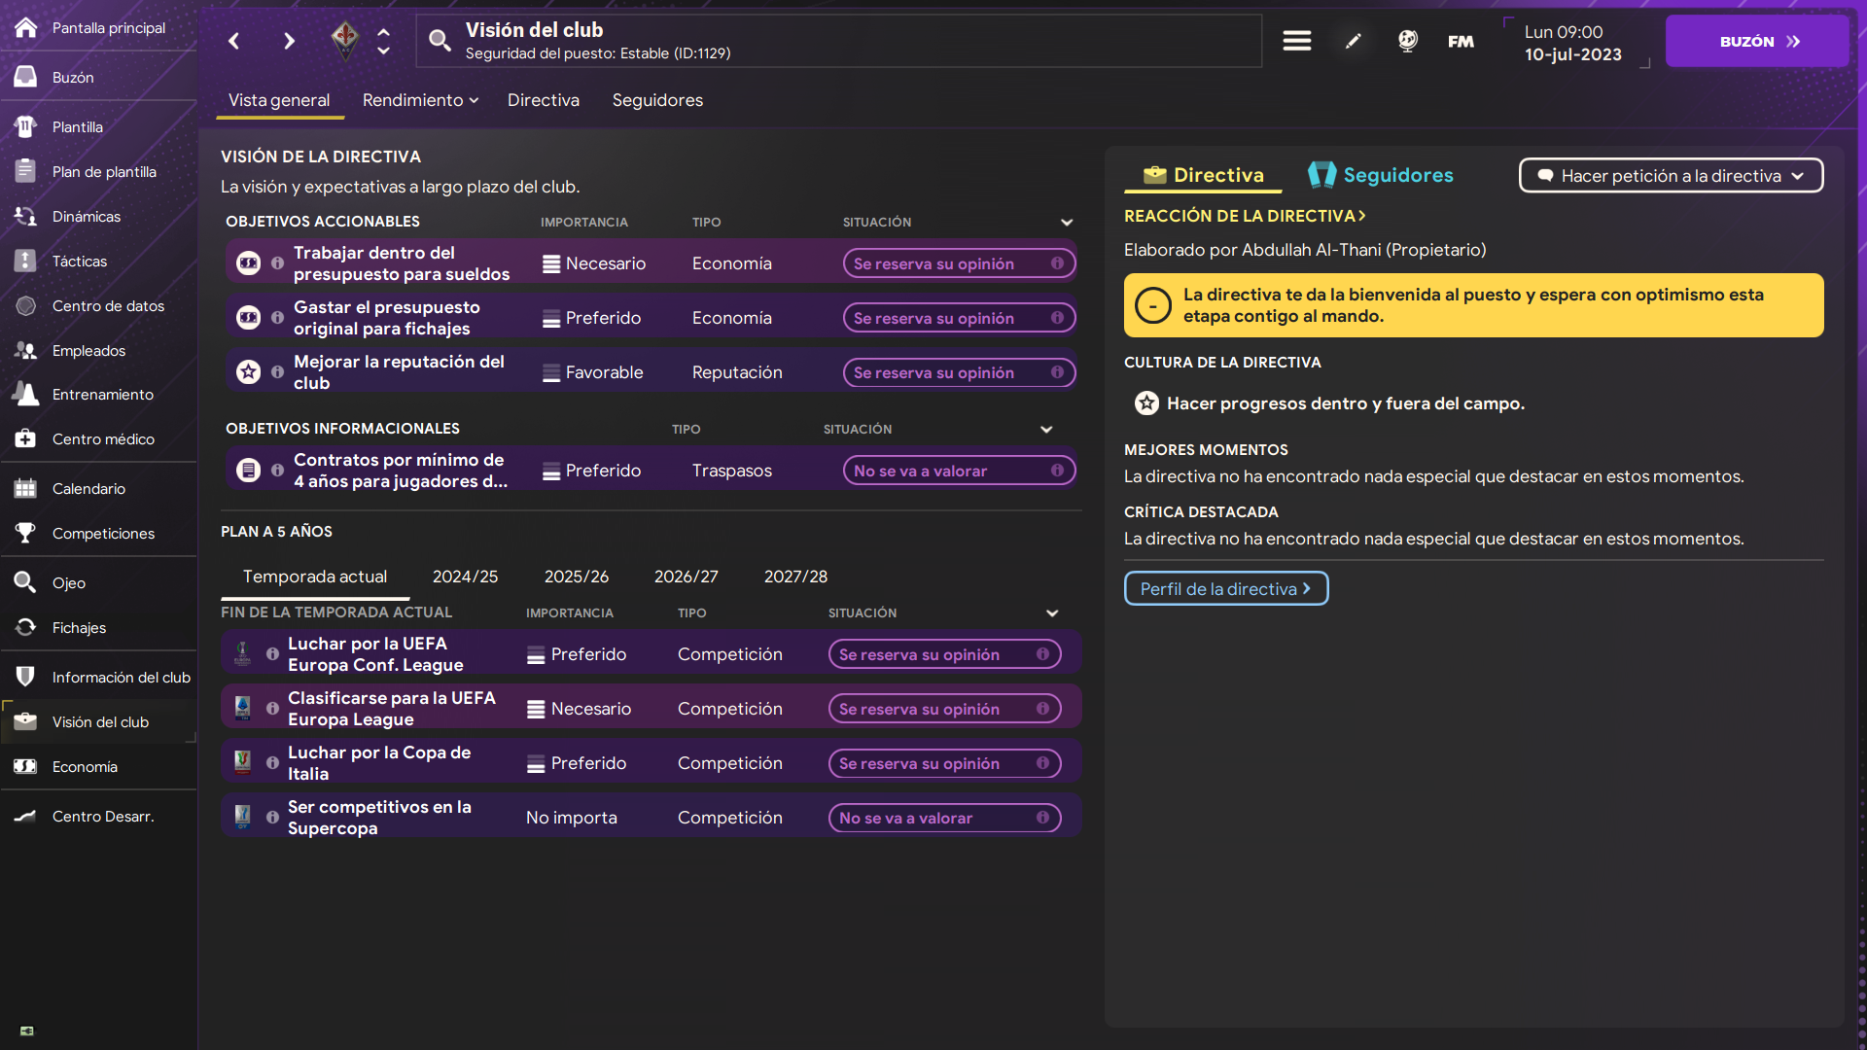Open the hamburger menu icon
Screen dimensions: 1867x1050
click(x=1296, y=41)
